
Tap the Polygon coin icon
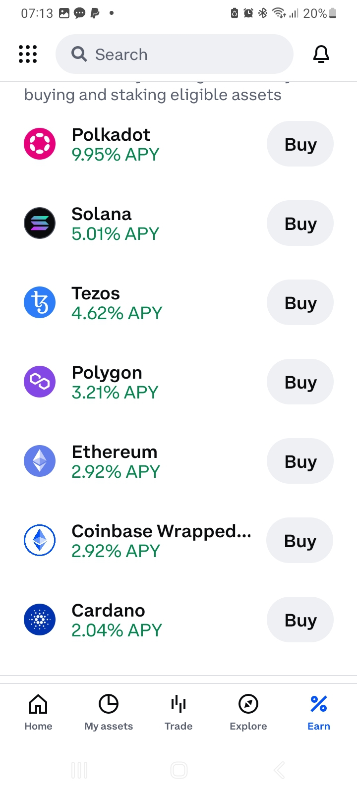(40, 382)
